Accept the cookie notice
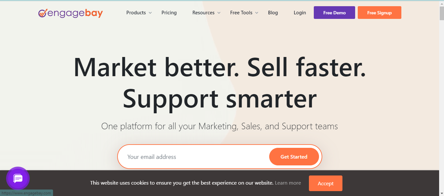Viewport: 444px width, 196px height. (326, 183)
